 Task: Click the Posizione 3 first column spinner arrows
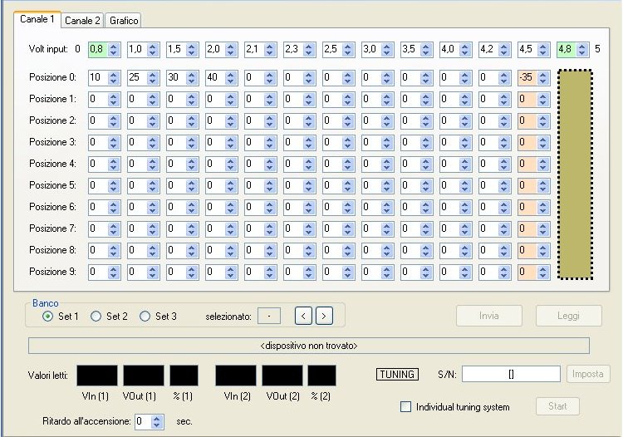tap(114, 142)
